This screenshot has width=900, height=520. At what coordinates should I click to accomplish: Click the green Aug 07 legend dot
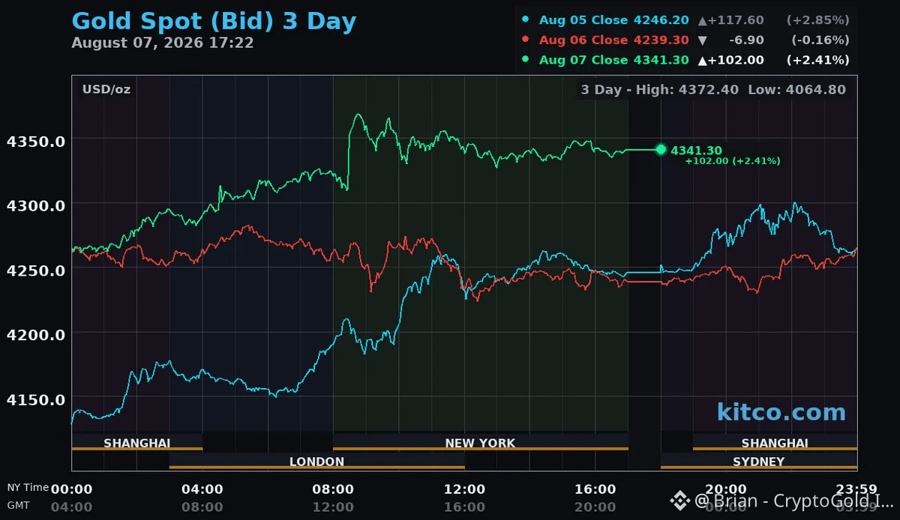(x=526, y=60)
